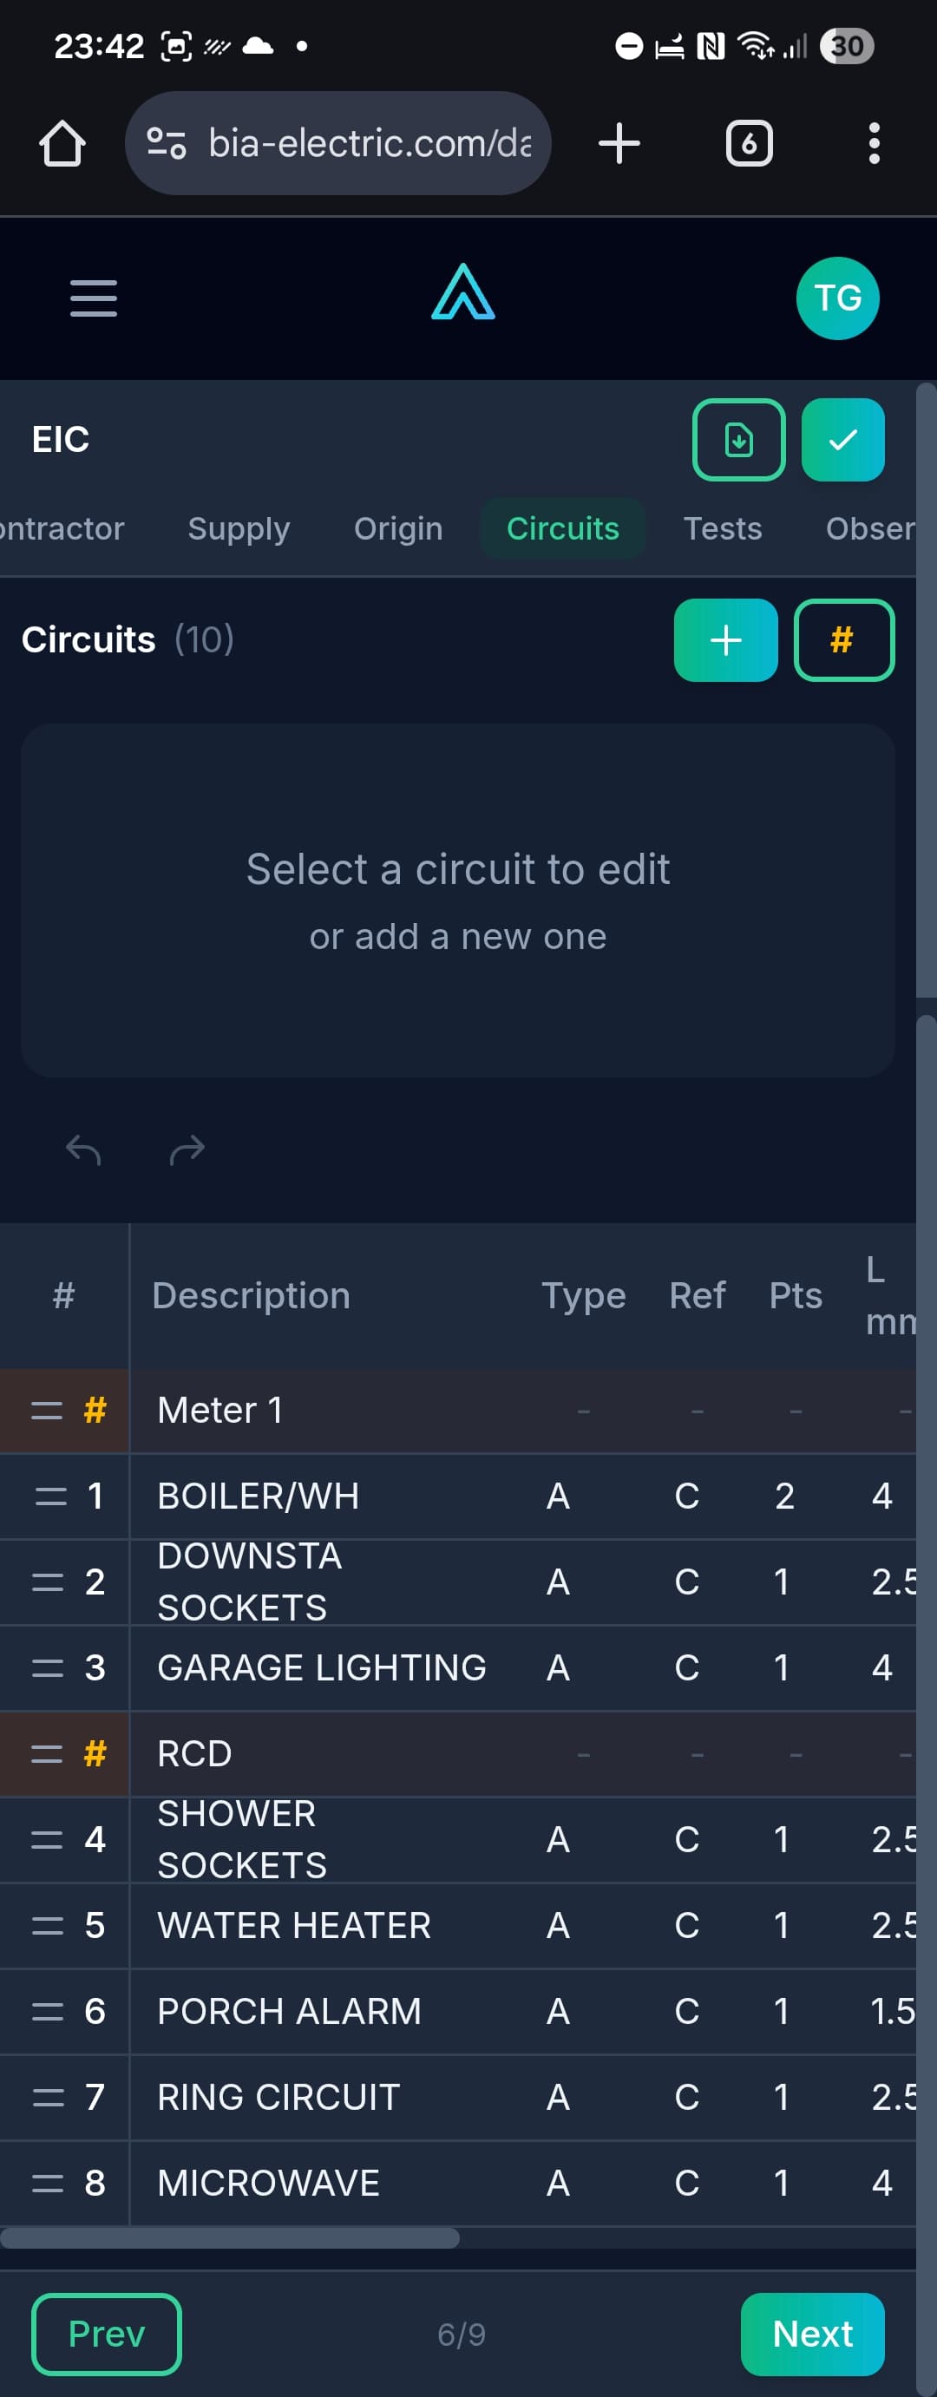The image size is (937, 2397).
Task: Click the redo arrow
Action: click(x=187, y=1151)
